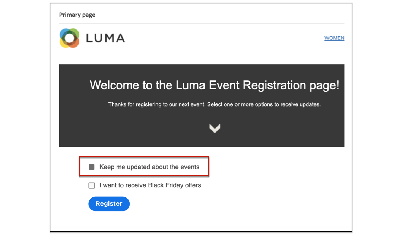The width and height of the screenshot is (415, 241).
Task: Select the 'Primary page' title
Action: click(77, 15)
